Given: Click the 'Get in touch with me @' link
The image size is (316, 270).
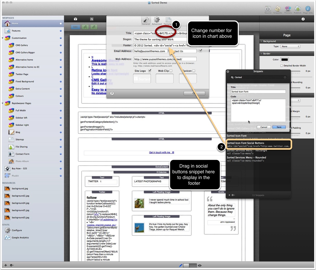Looking at the screenshot, I should click(161, 152).
